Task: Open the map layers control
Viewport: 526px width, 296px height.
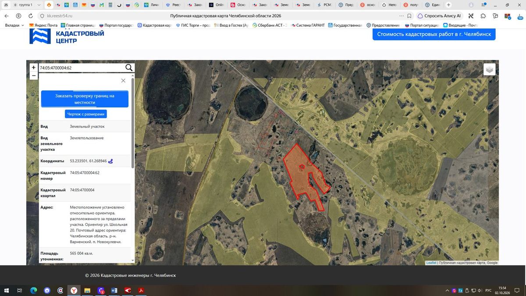Action: click(490, 69)
